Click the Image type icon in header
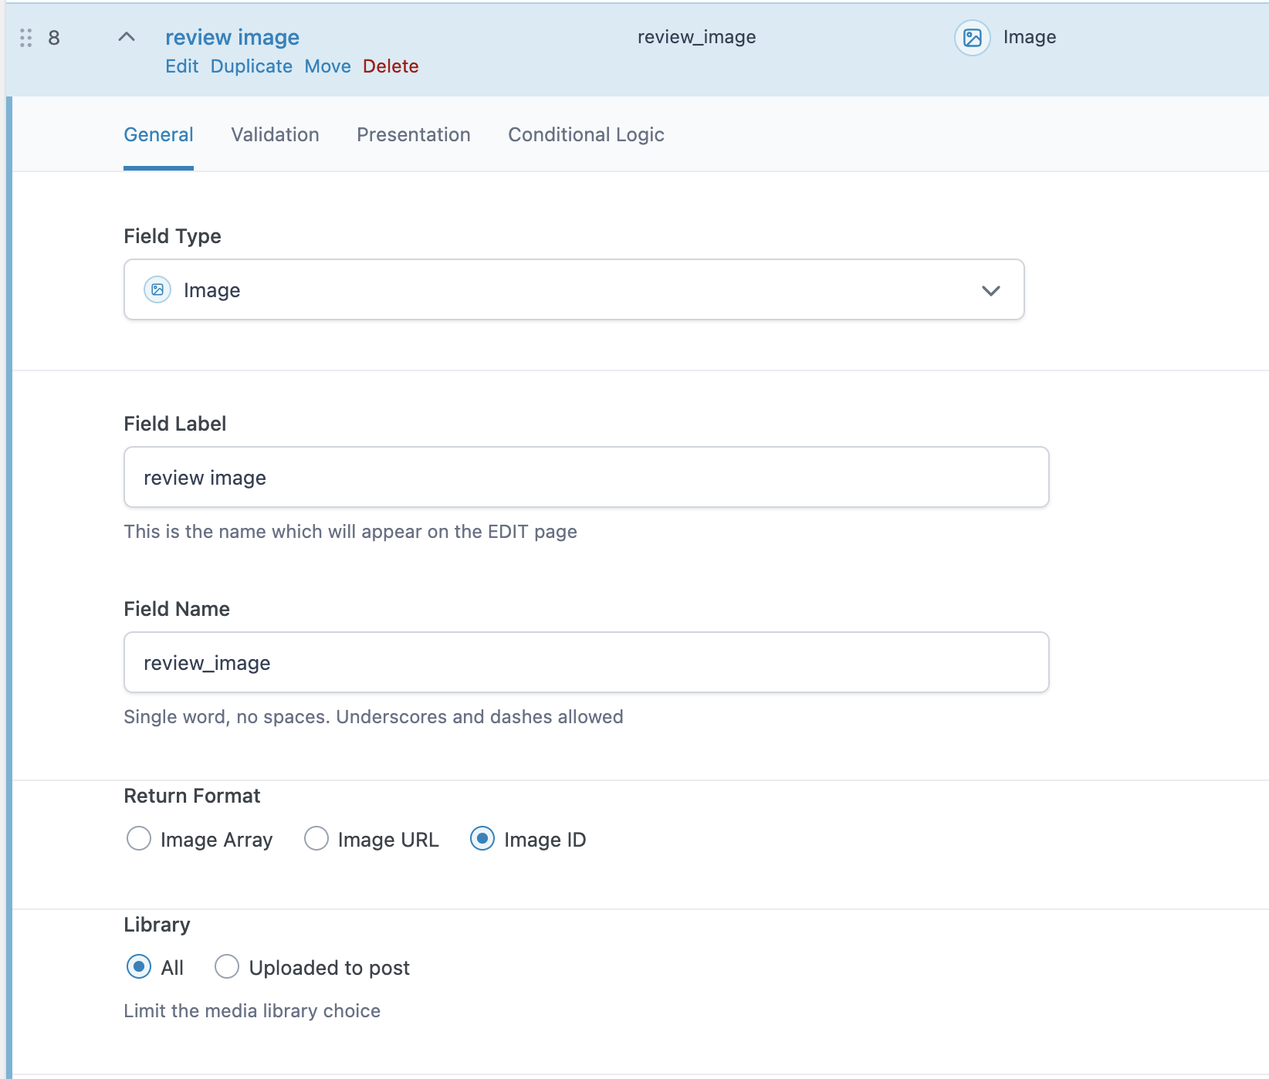The image size is (1269, 1079). 972,38
